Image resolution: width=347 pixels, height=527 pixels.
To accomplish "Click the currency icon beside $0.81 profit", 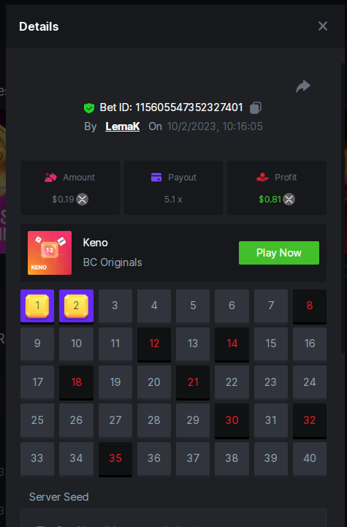I will [x=289, y=200].
